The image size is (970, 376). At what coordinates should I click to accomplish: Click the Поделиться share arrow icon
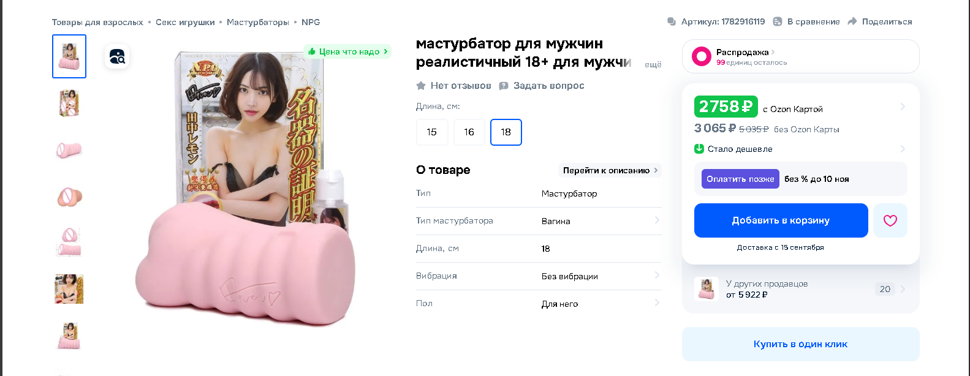852,21
